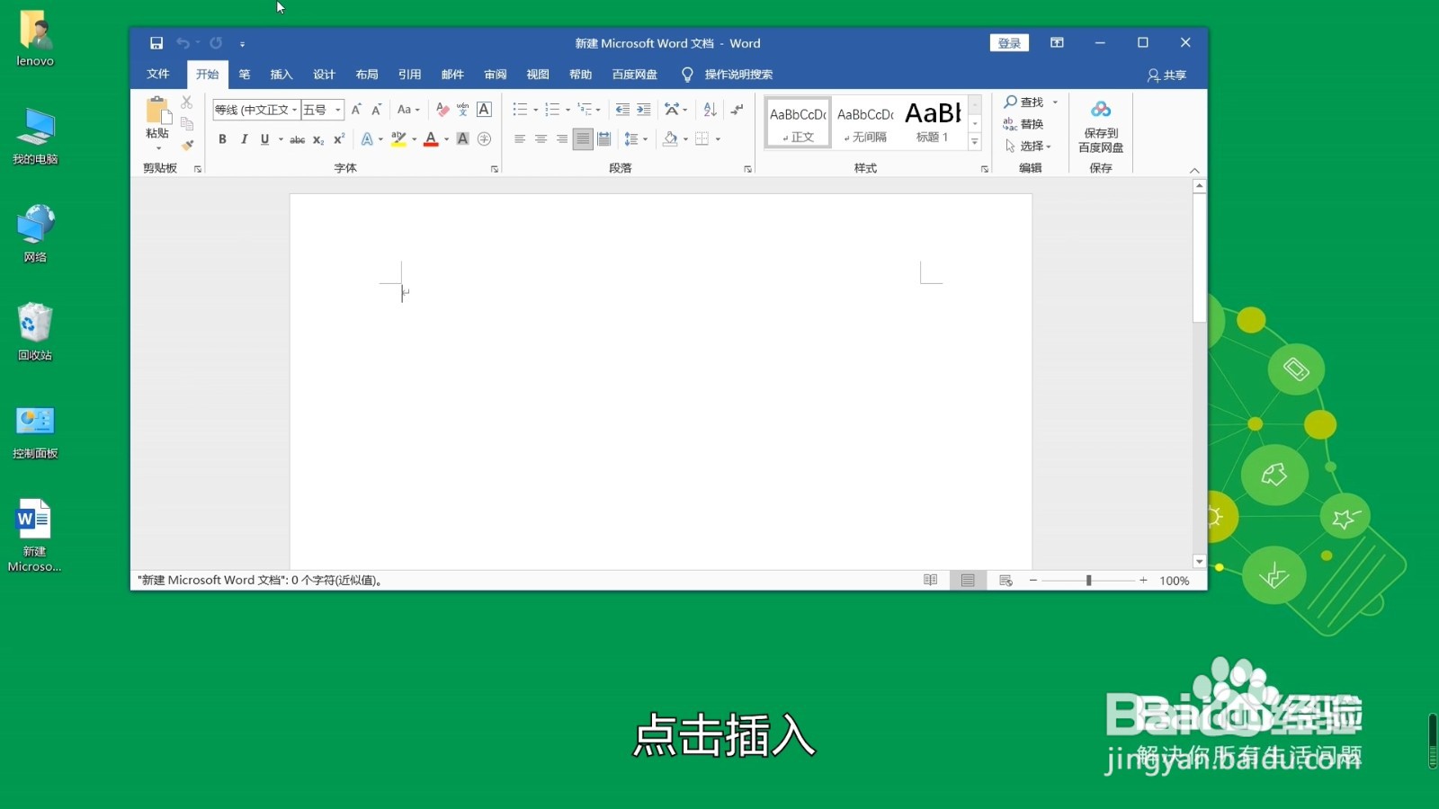
Task: Click the Find magnifier button
Action: pyautogui.click(x=1024, y=102)
